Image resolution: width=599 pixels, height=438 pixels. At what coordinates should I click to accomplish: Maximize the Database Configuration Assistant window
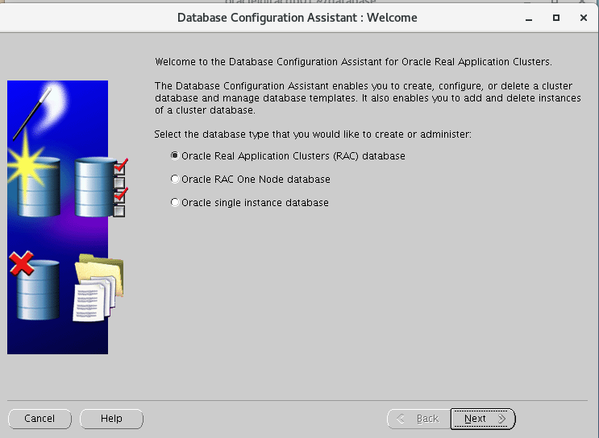click(556, 18)
